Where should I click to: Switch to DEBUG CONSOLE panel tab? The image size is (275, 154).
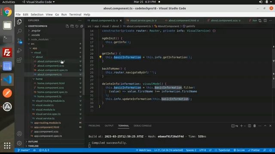point(142,126)
